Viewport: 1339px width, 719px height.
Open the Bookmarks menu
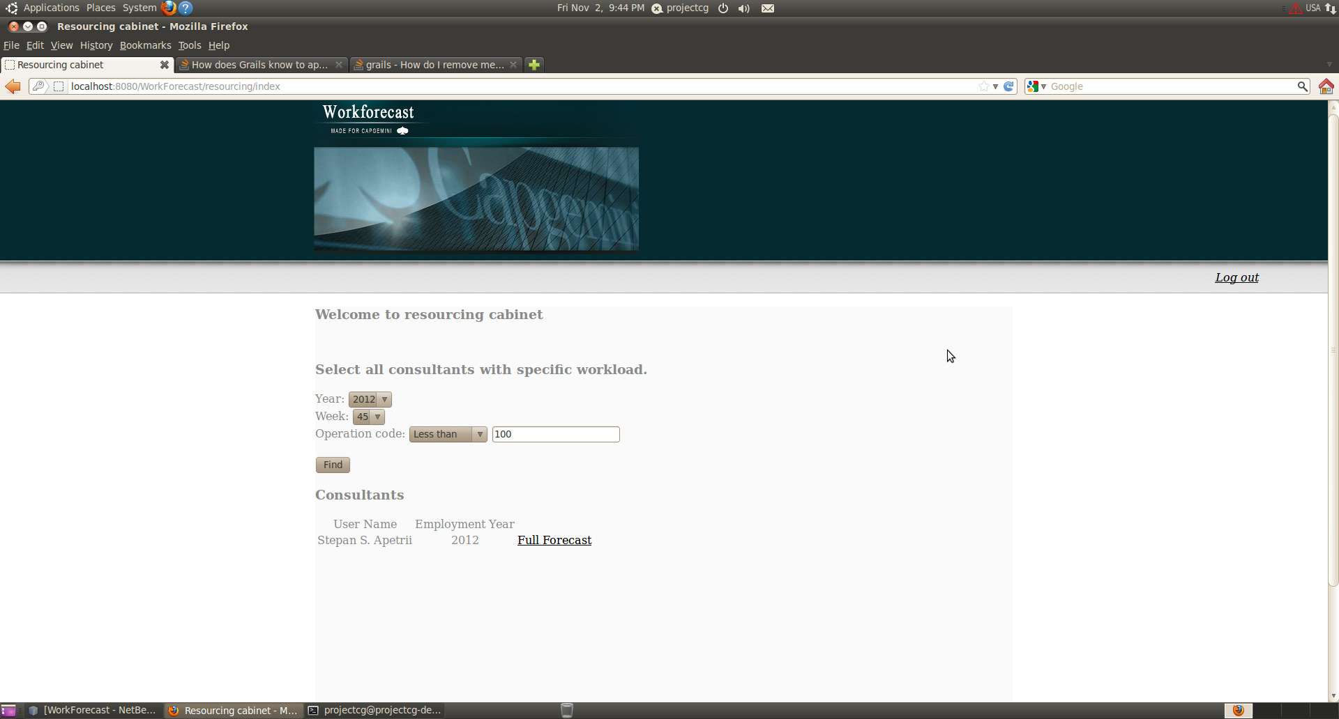click(x=145, y=45)
